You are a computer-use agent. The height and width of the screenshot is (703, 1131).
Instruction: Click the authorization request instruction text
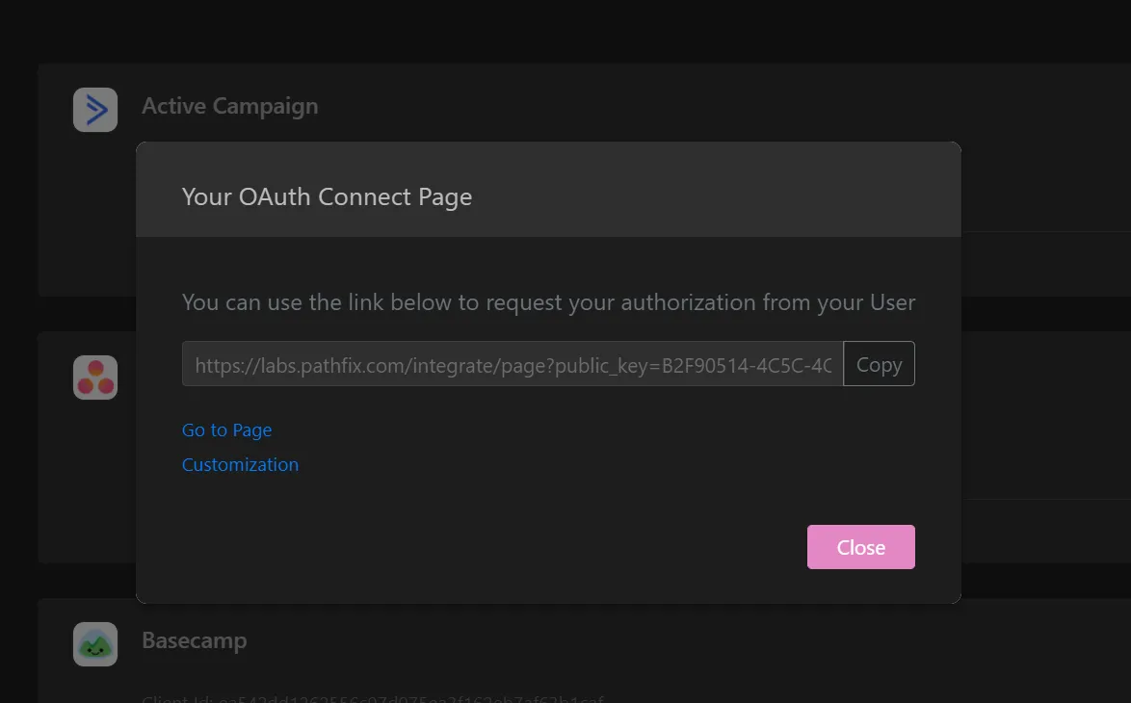pos(548,302)
